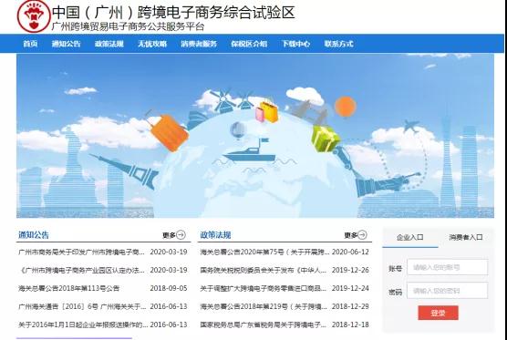507x340 pixels.
Task: Click the date 2018-12-18 in policy list
Action: [350, 325]
